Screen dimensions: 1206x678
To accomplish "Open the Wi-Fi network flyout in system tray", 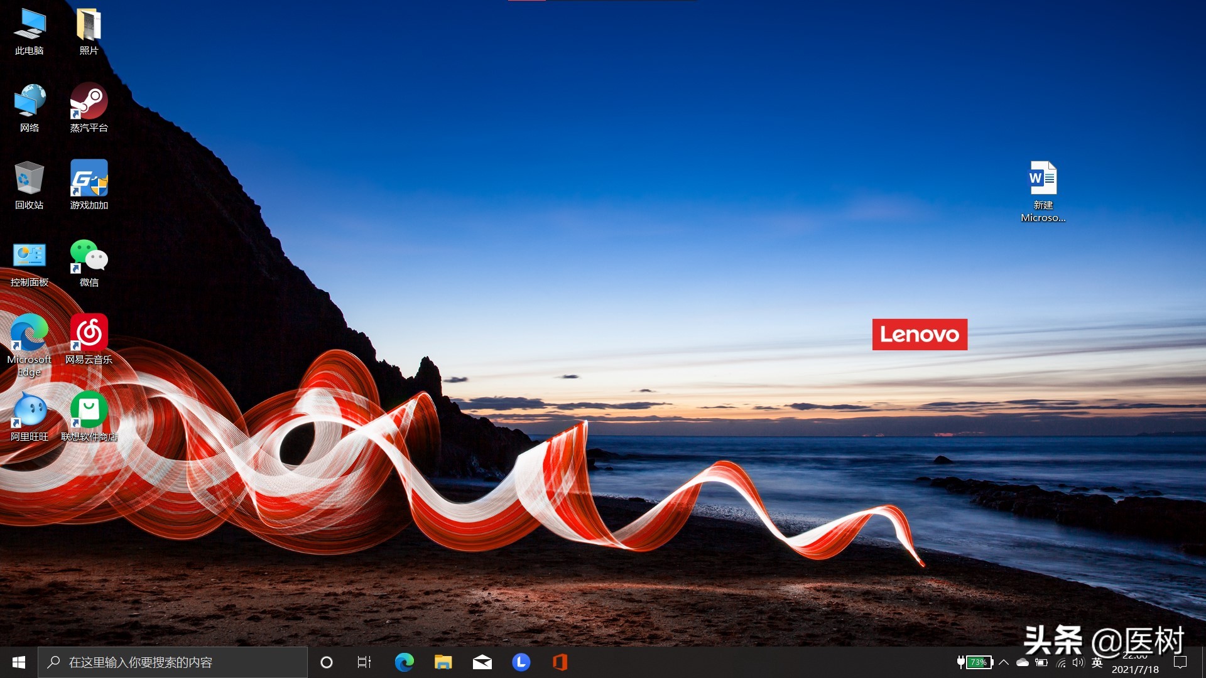I will coord(1062,662).
